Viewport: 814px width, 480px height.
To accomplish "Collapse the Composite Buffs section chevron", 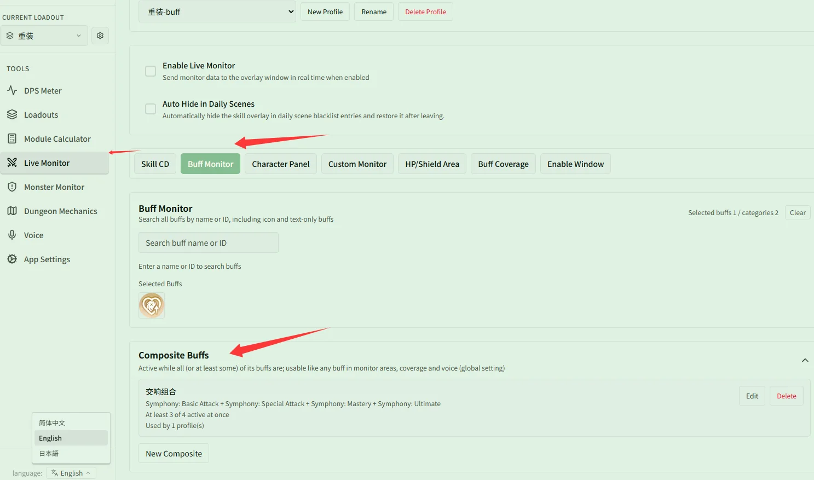I will pos(805,360).
